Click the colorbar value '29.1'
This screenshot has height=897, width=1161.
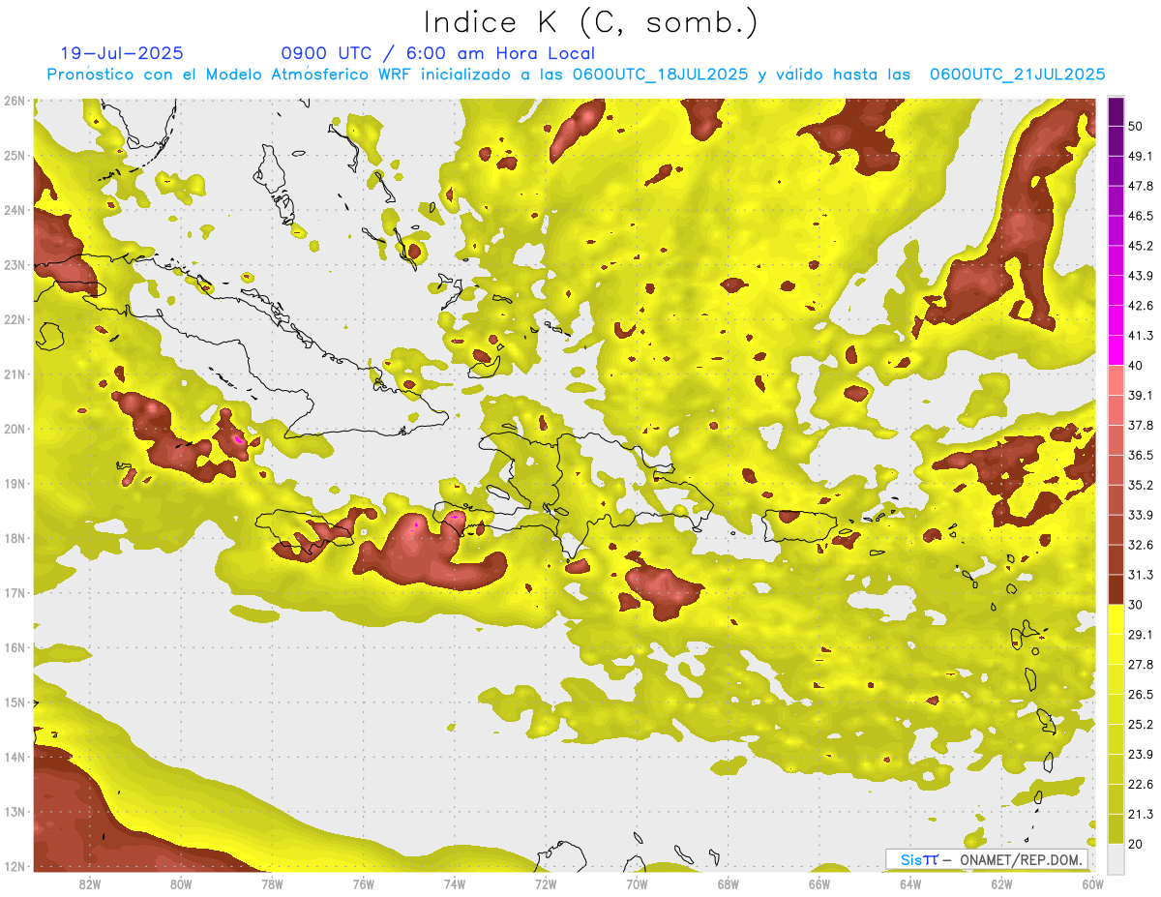(x=1141, y=634)
